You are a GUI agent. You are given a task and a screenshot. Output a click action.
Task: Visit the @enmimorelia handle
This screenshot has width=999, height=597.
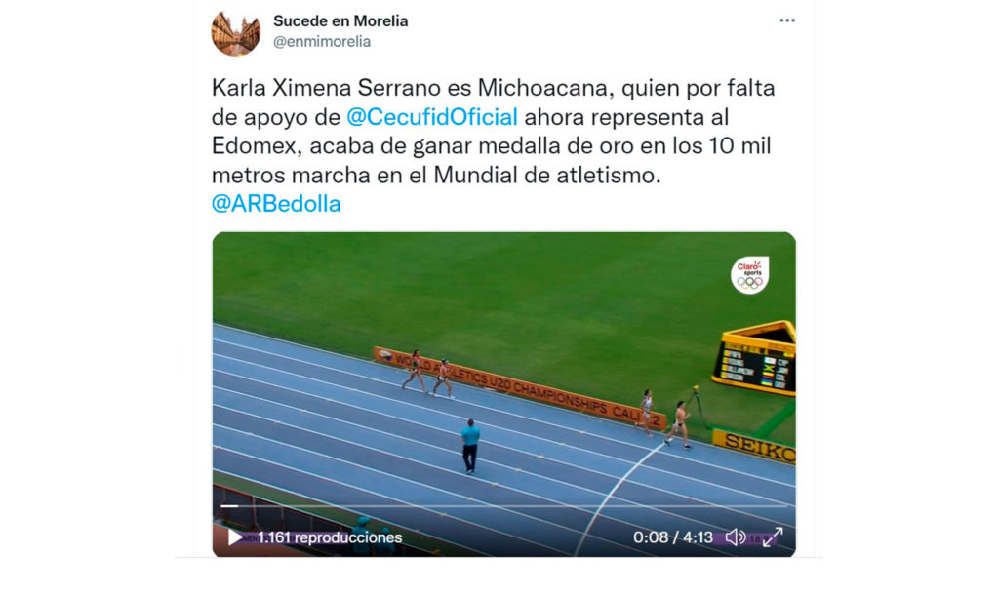pyautogui.click(x=322, y=41)
